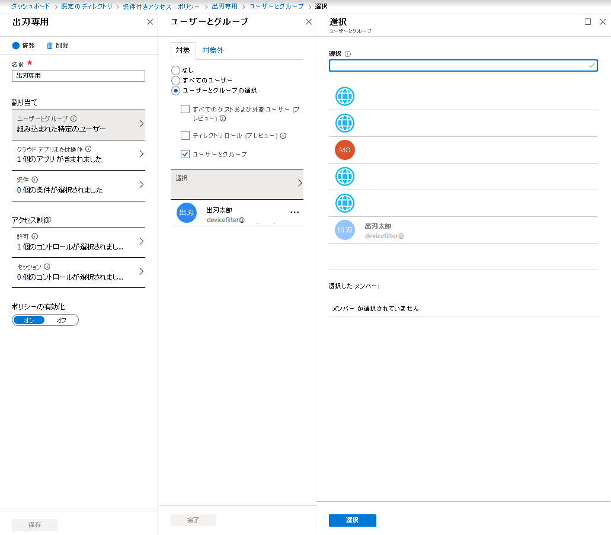Go to ユーザーとグループ breadcrumb
Screen dimensions: 611x535
pos(276,7)
